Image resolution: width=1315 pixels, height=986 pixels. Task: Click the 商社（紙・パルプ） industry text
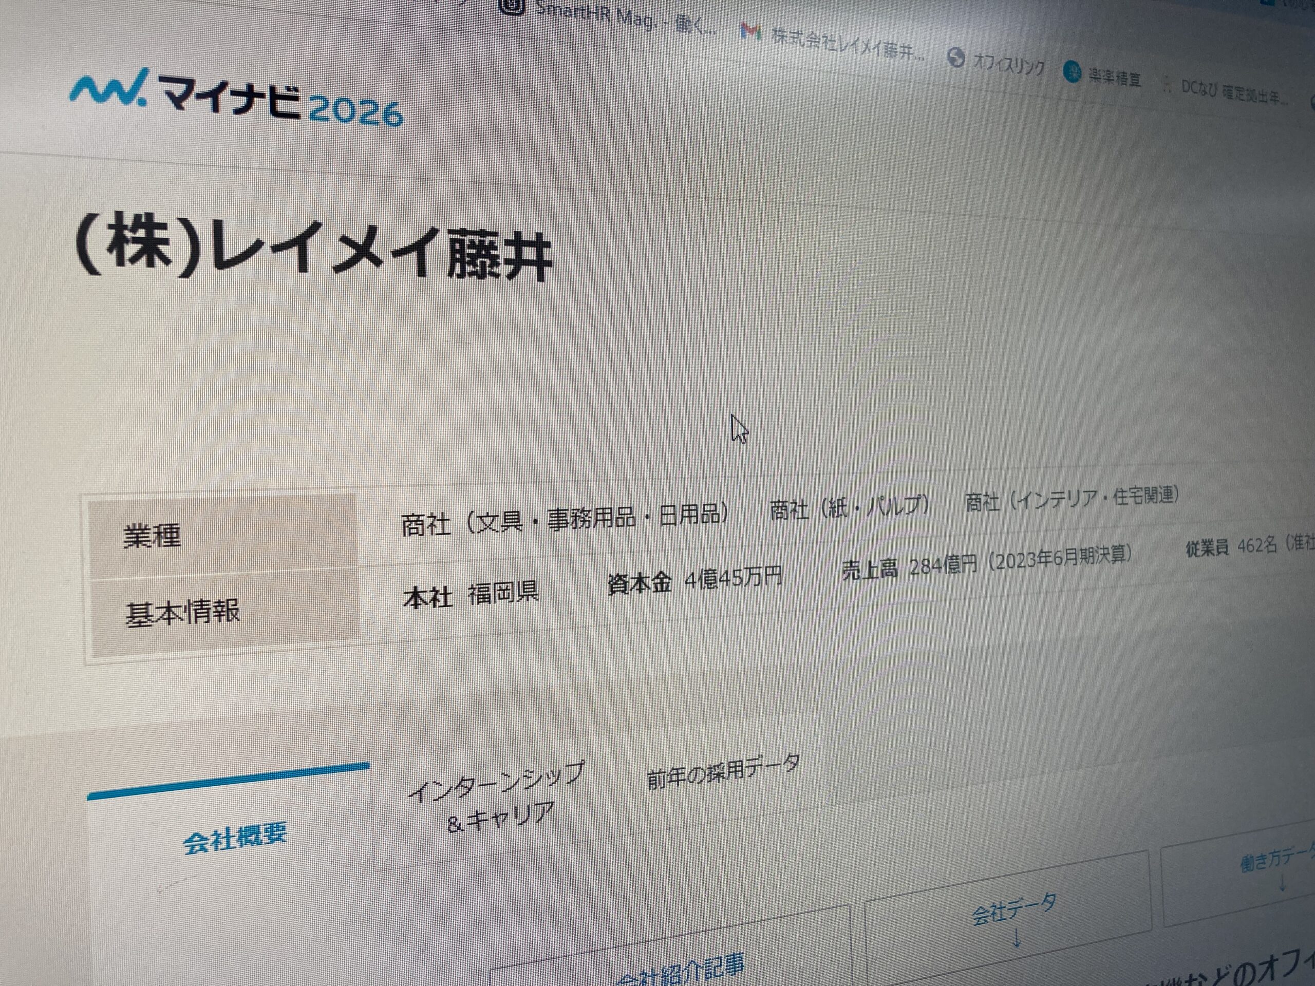849,507
